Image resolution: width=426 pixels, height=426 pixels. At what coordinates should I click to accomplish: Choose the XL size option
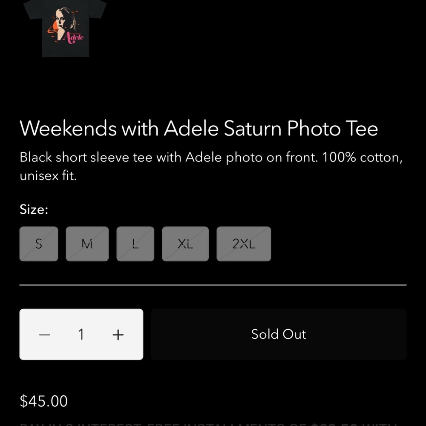185,244
